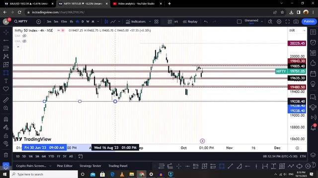Enter fullscreen chart mode
Viewport: 318px width, 178px height.
[288, 22]
